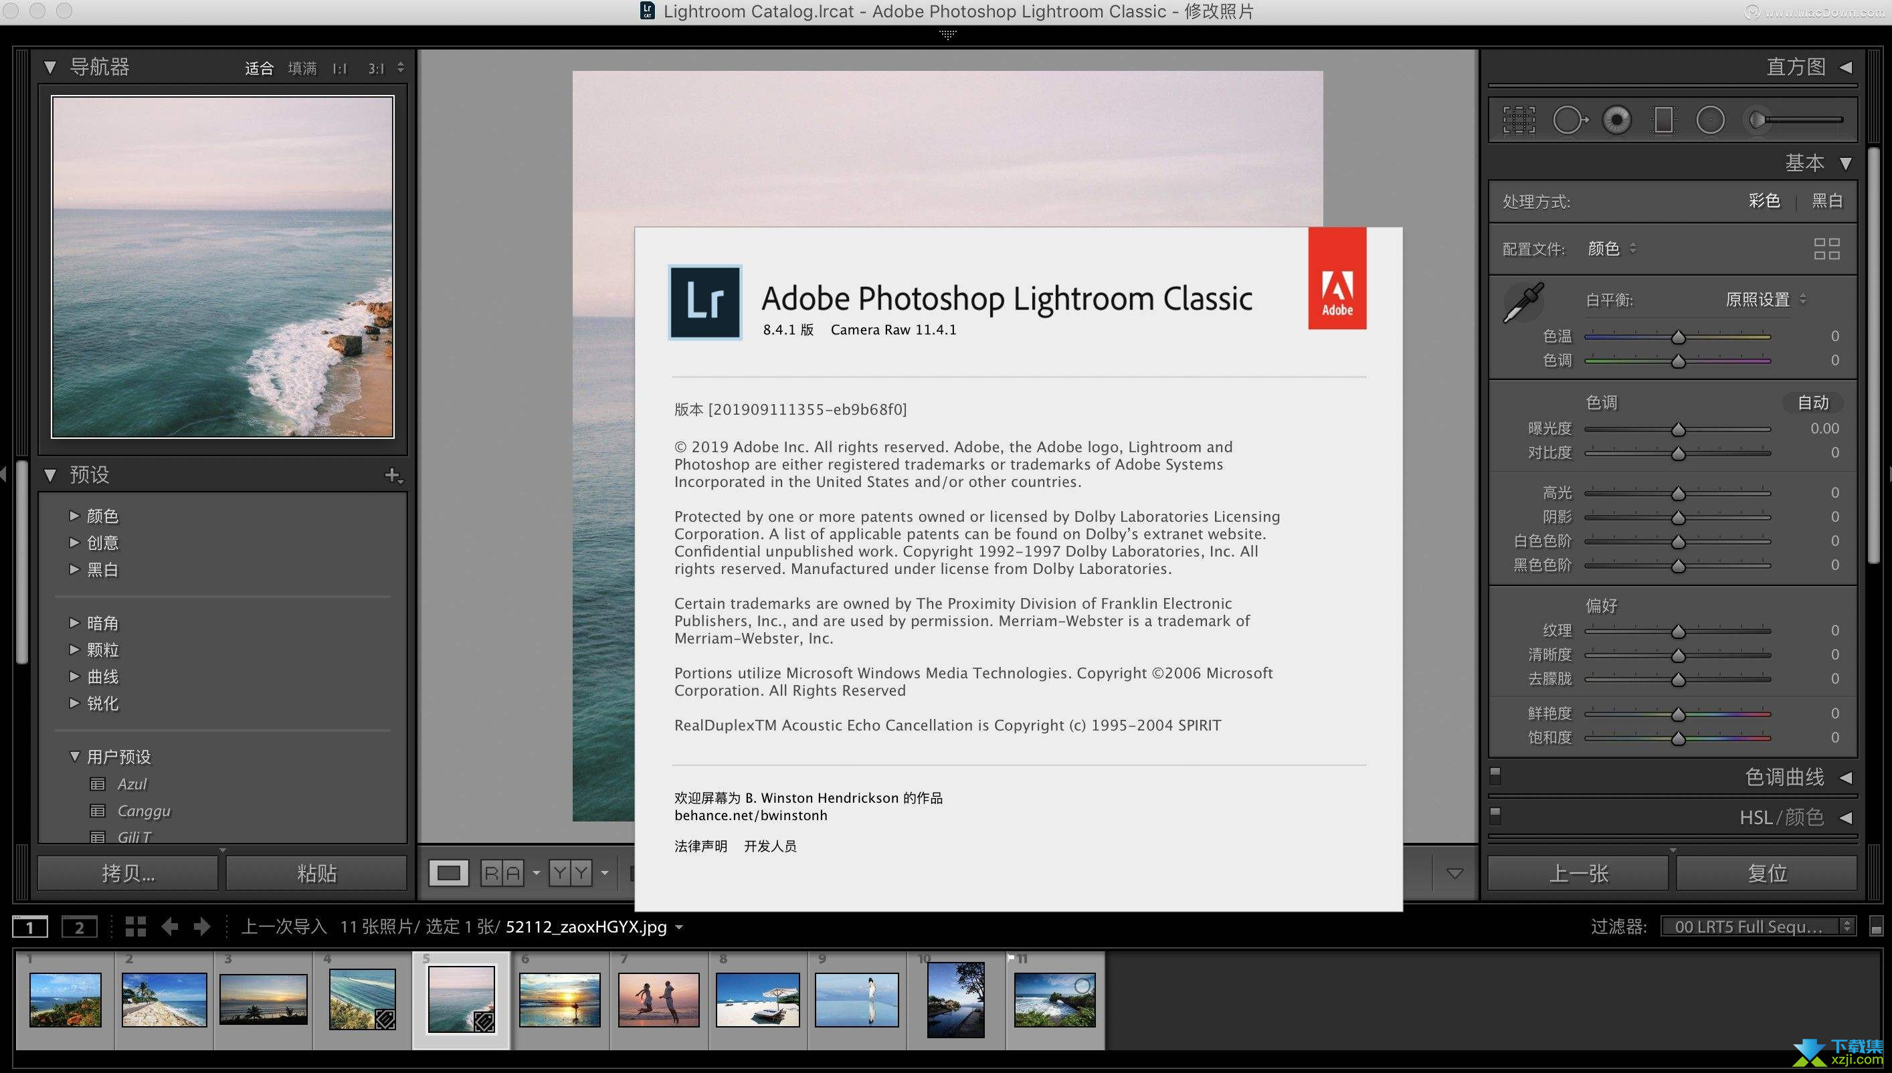Screen dimensions: 1892x1073
Task: Set navigator zoom to 3:1
Action: (377, 68)
